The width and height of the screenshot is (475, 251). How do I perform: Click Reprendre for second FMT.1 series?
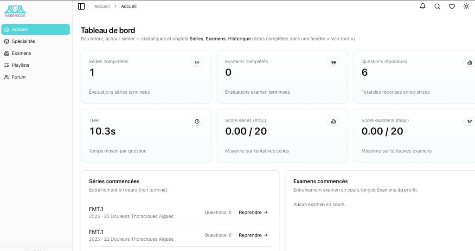coord(253,235)
